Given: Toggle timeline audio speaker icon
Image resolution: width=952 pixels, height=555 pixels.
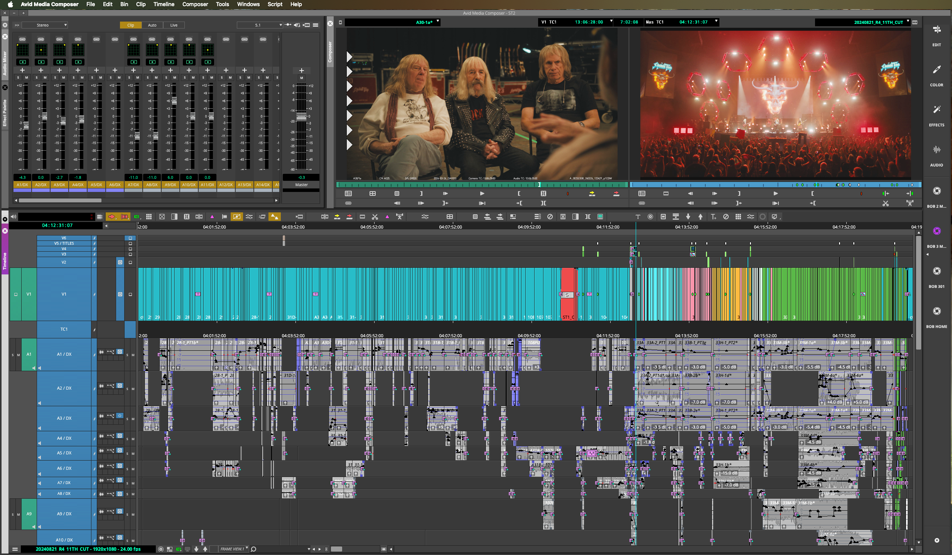Looking at the screenshot, I should point(13,217).
